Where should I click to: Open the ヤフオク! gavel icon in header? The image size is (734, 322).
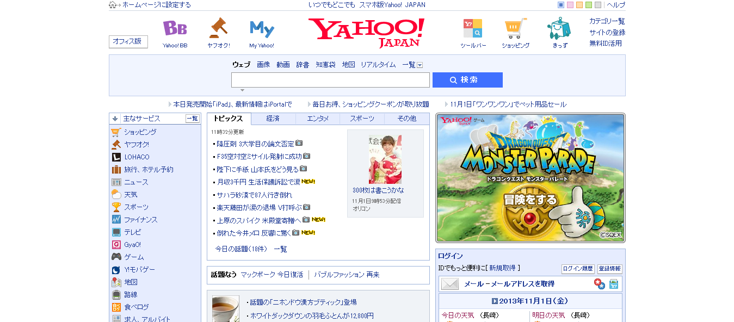218,28
